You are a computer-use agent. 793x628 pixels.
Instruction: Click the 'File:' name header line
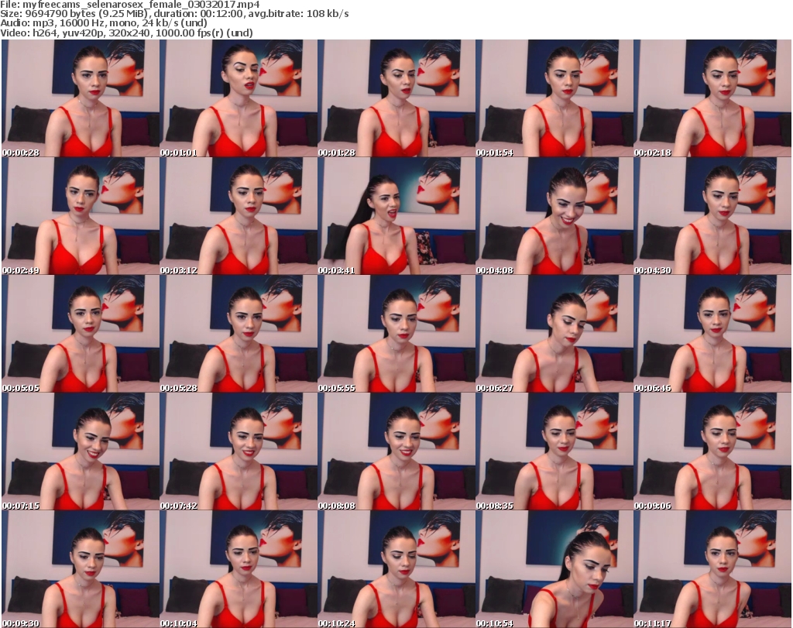[x=130, y=5]
